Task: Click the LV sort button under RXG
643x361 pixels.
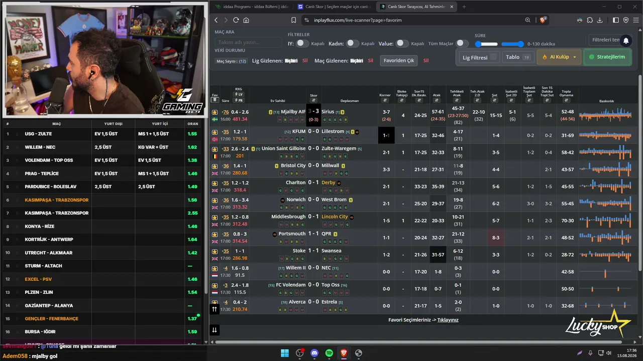Action: (239, 94)
